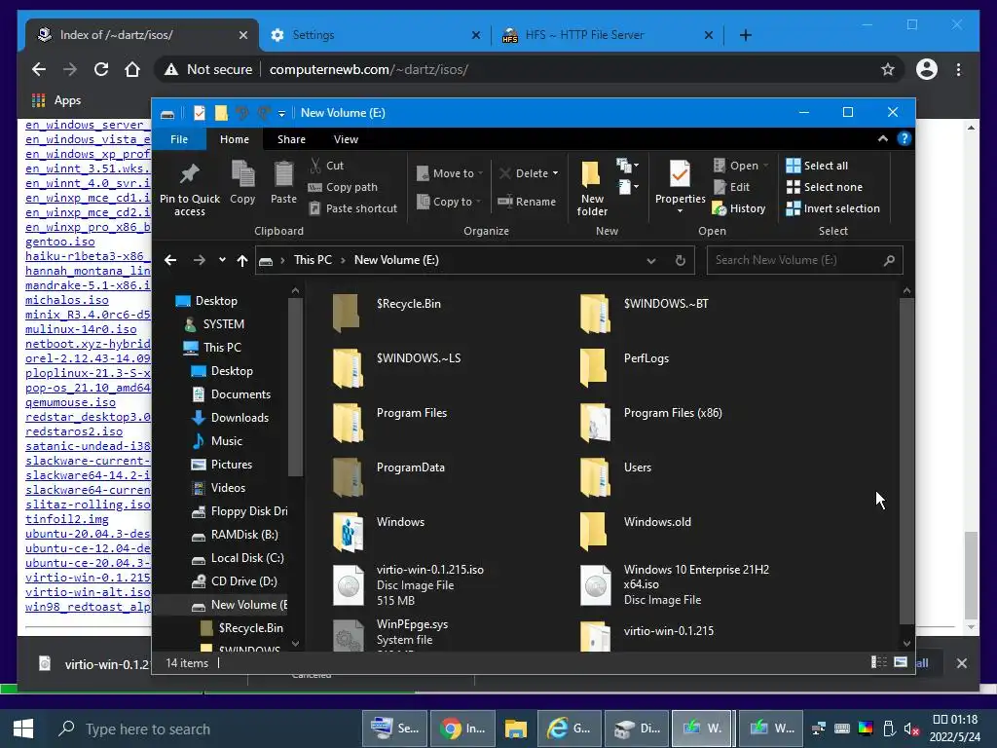Screen dimensions: 997x748
Task: Open the Move to dropdown
Action: coord(450,173)
